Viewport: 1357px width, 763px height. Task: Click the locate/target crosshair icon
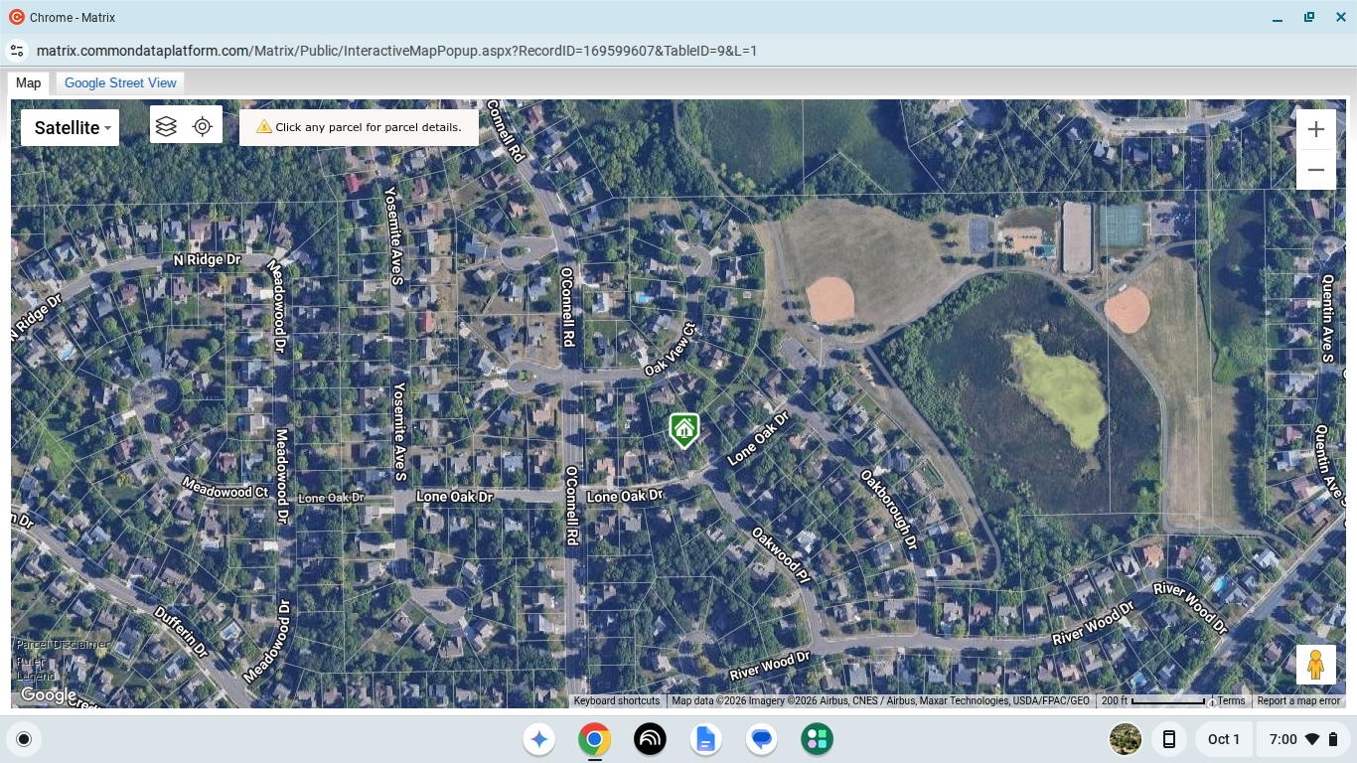203,126
